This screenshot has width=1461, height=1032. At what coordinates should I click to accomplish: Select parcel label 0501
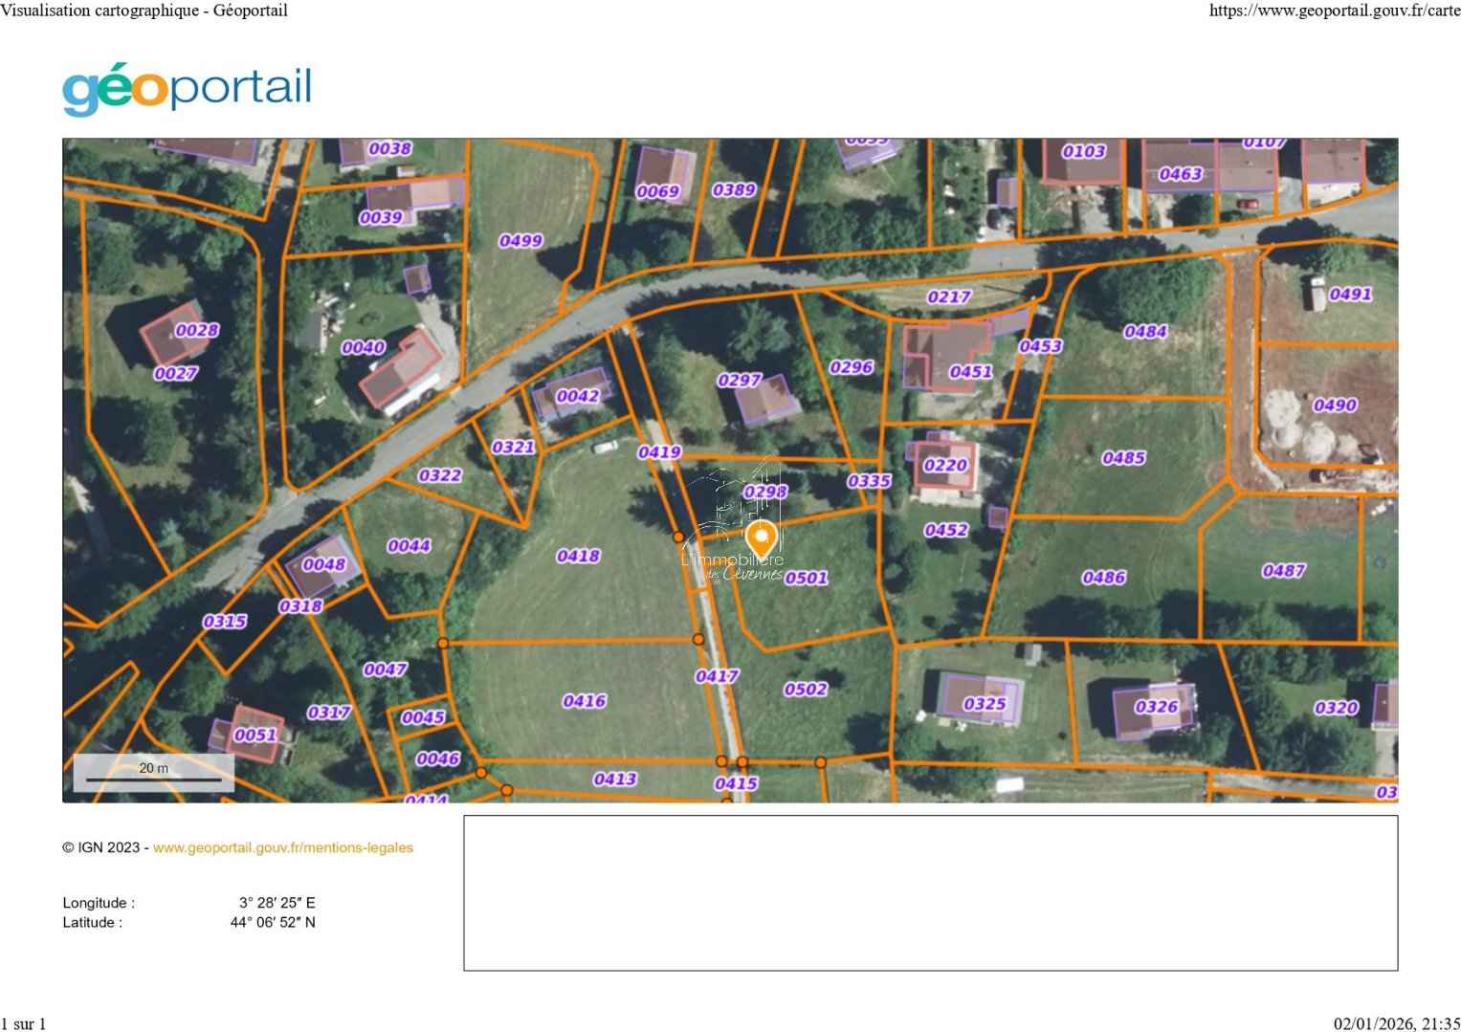pyautogui.click(x=806, y=578)
